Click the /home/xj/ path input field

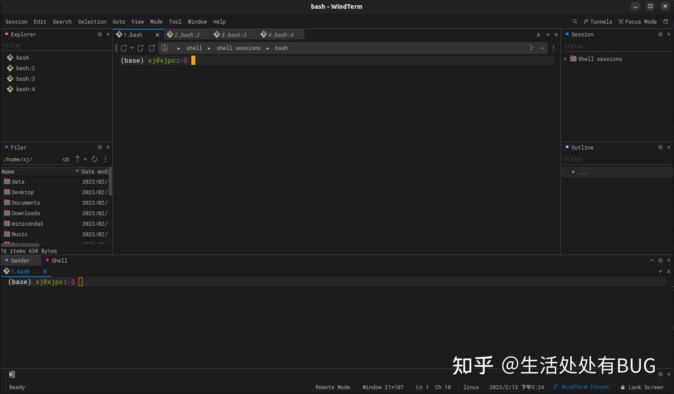[31, 159]
